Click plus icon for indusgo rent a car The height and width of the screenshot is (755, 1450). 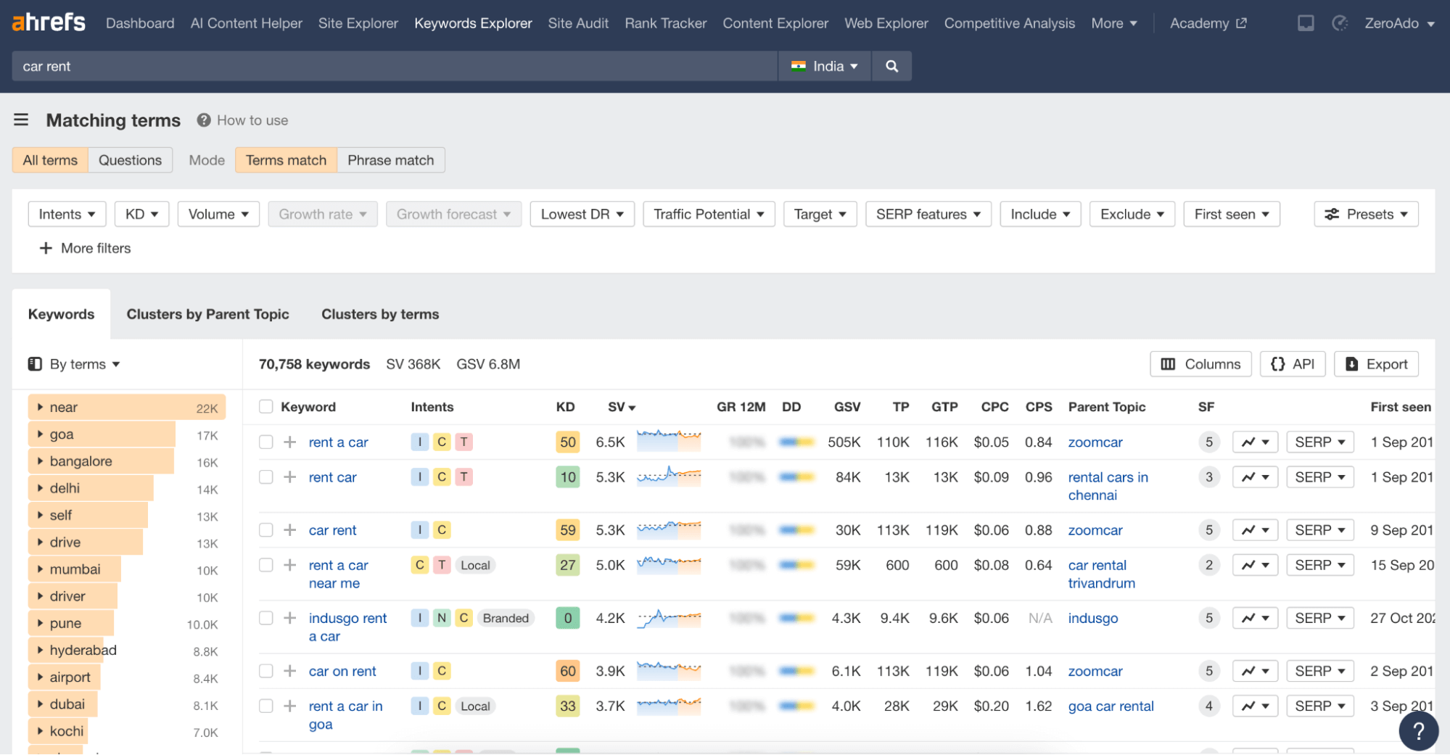tap(290, 618)
